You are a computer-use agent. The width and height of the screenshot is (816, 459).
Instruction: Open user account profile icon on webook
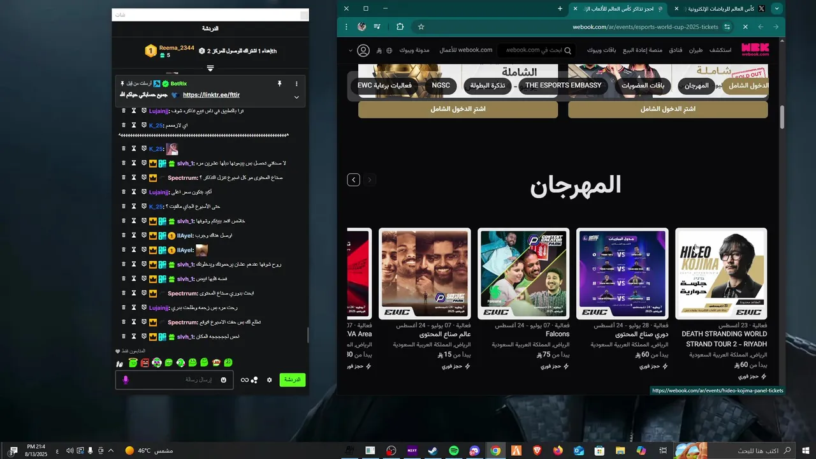click(x=363, y=50)
